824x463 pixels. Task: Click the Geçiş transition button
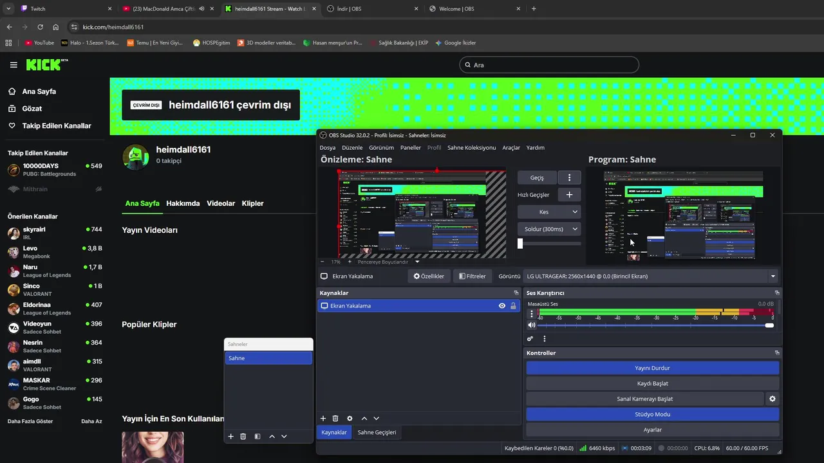point(537,177)
